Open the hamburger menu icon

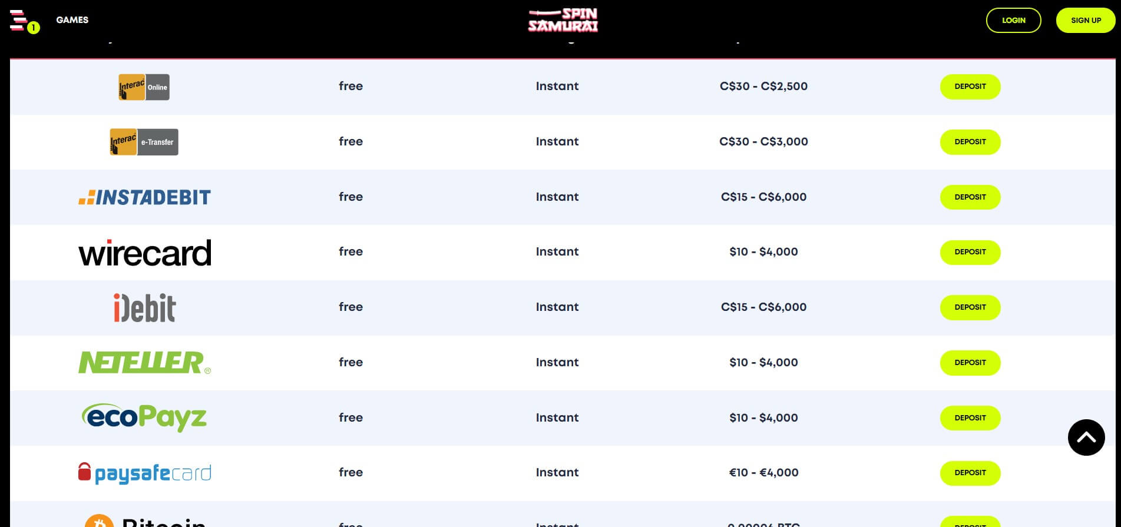tap(19, 20)
